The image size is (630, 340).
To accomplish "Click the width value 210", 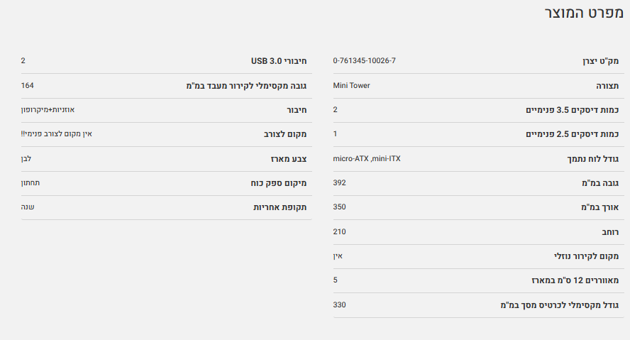I will [339, 231].
